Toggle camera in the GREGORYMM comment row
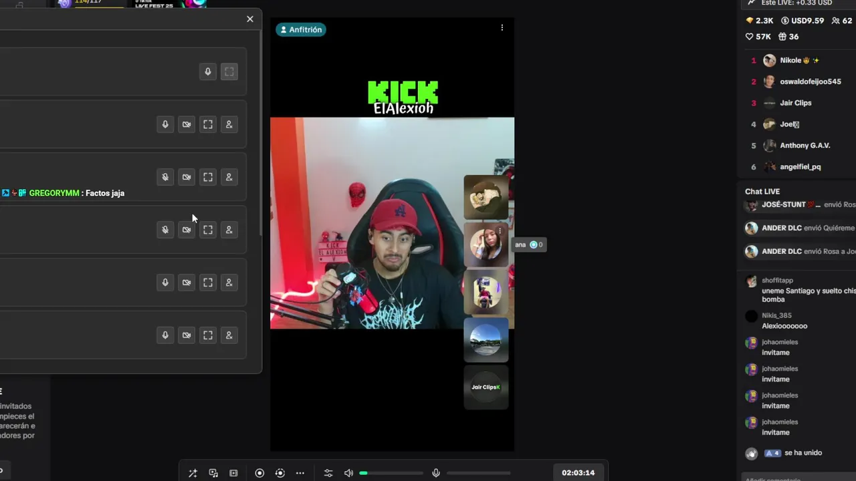 pyautogui.click(x=187, y=177)
